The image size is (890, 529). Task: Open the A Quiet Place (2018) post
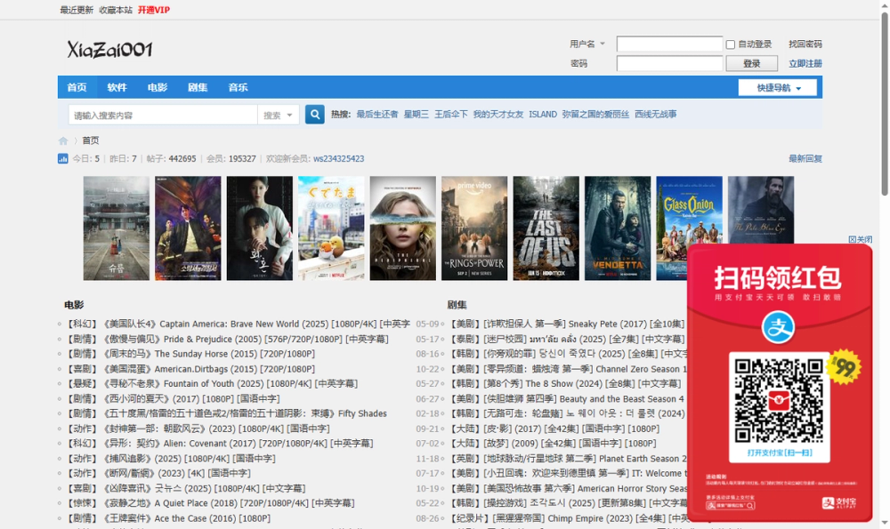pos(209,503)
